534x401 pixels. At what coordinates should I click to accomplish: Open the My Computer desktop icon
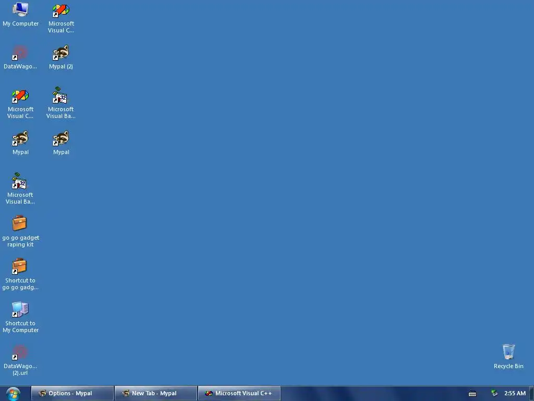(20, 14)
